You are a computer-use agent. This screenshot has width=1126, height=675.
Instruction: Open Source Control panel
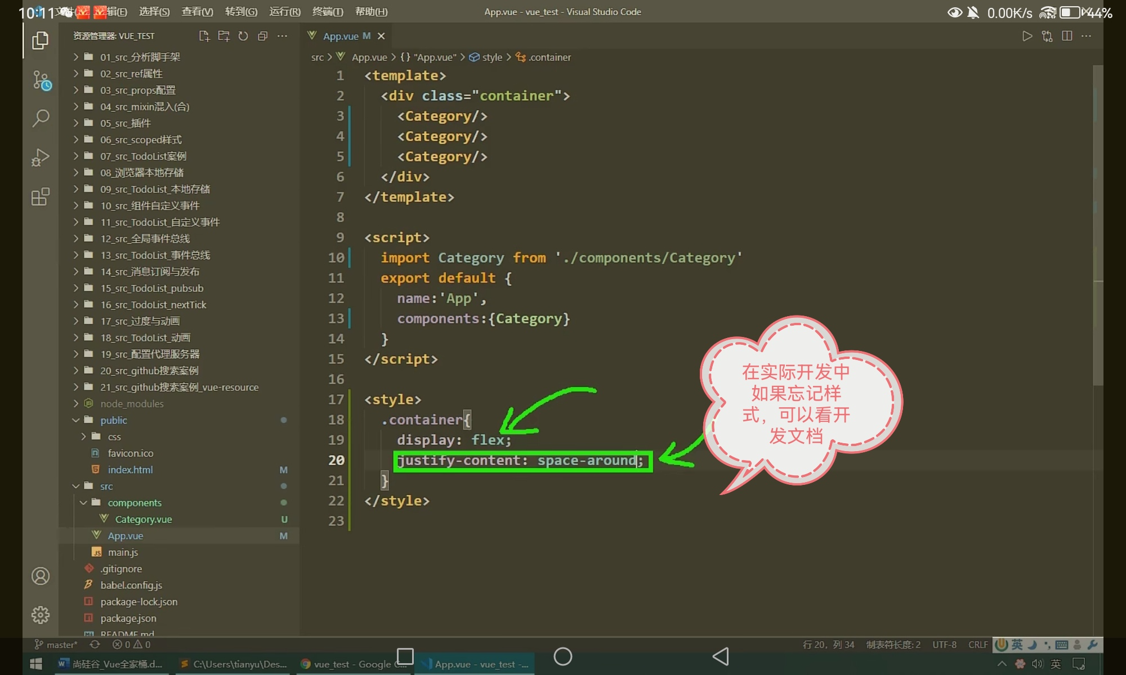click(x=41, y=80)
